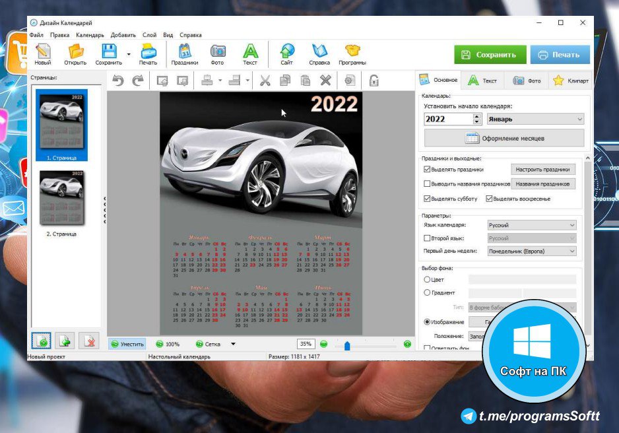619x433 pixels.
Task: Click the green Сохранить button
Action: [490, 55]
